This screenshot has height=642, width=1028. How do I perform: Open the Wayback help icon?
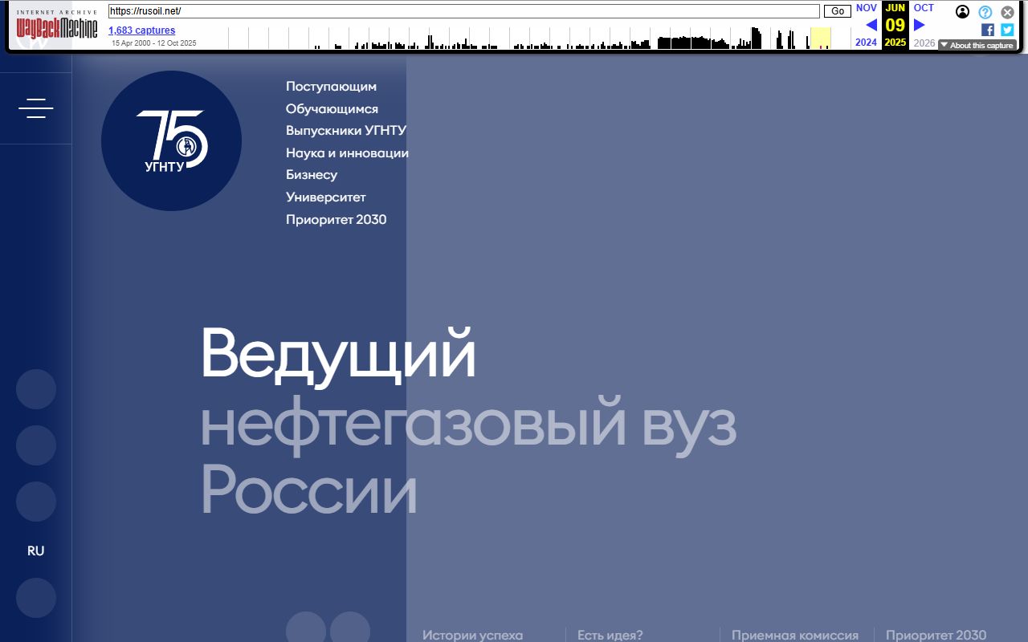(985, 12)
